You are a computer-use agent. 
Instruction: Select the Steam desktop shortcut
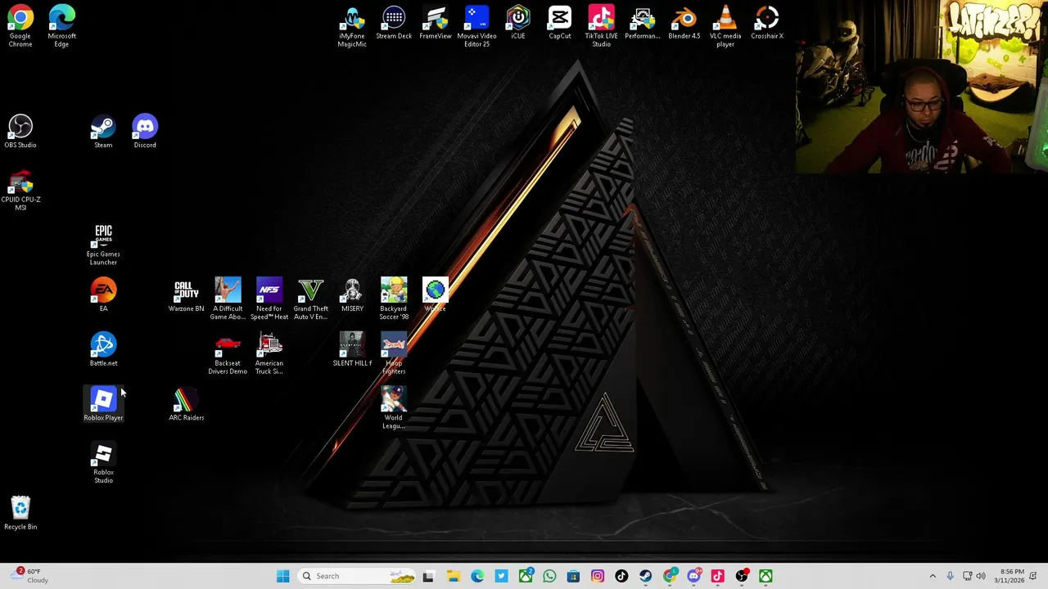[103, 131]
